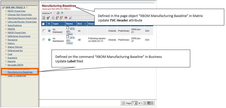Open the Actions dropdown menu

point(47,13)
